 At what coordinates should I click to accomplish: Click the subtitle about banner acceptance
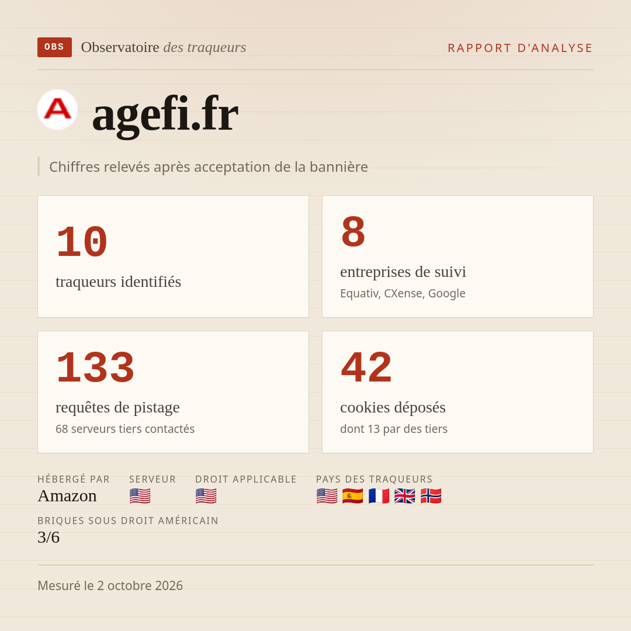209,167
